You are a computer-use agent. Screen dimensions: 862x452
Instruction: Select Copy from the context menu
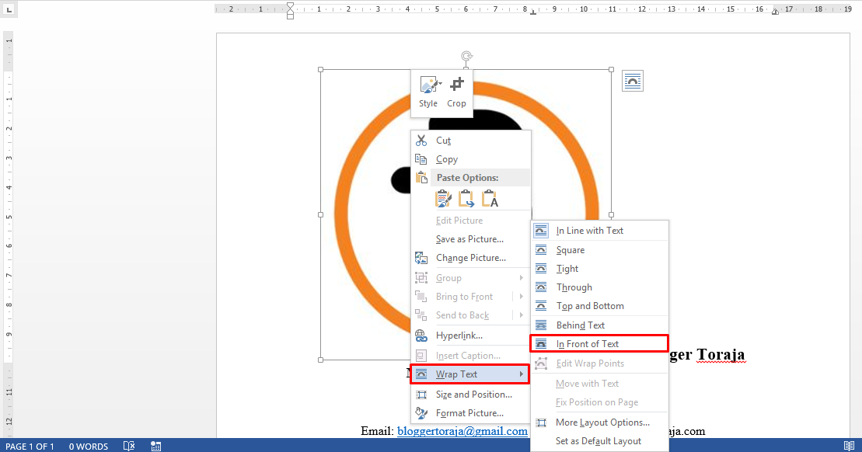[x=470, y=159]
